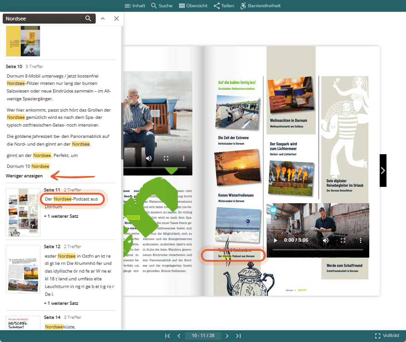Collapse search panel with up chevron

click(103, 19)
